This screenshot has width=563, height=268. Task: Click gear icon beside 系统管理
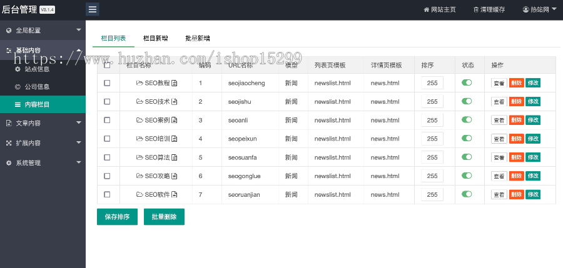click(9, 163)
